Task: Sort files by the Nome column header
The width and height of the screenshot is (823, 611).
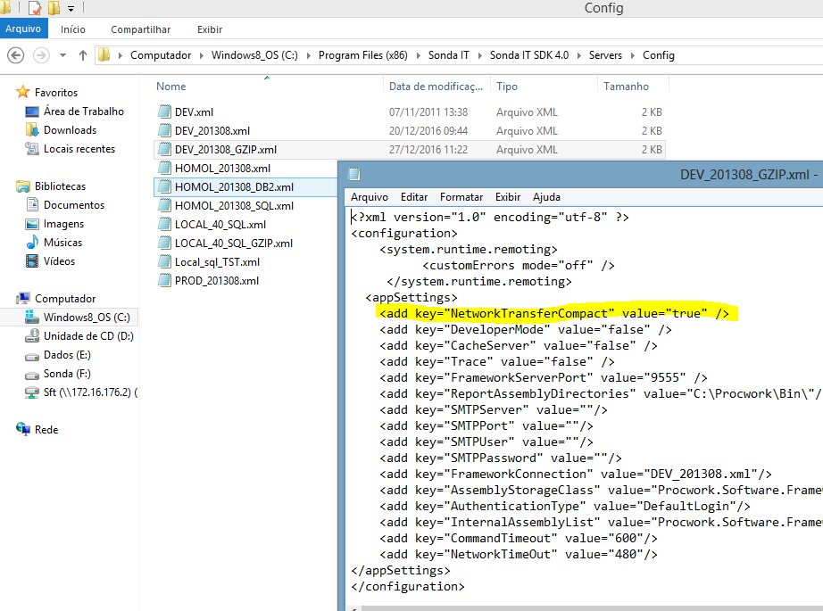Action: point(171,87)
